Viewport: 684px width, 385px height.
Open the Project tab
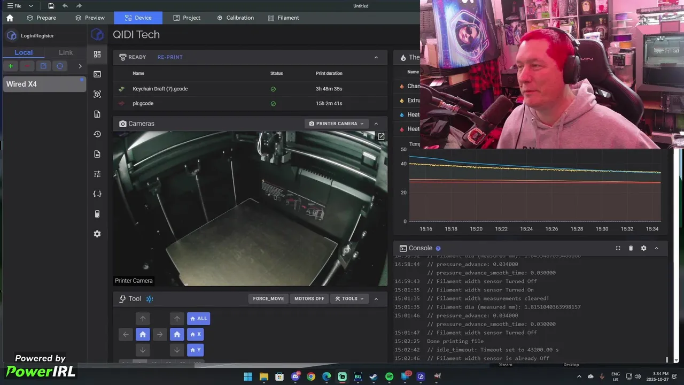(186, 18)
